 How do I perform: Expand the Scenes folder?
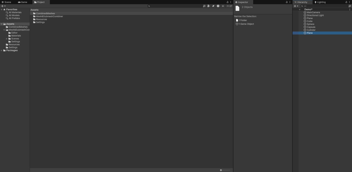[x=7, y=39]
